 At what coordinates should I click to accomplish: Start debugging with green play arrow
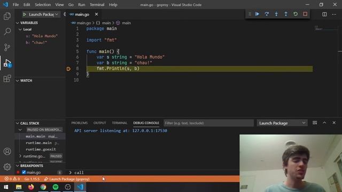tap(25, 14)
